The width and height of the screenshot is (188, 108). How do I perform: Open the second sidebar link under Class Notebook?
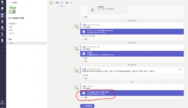(x=11, y=27)
